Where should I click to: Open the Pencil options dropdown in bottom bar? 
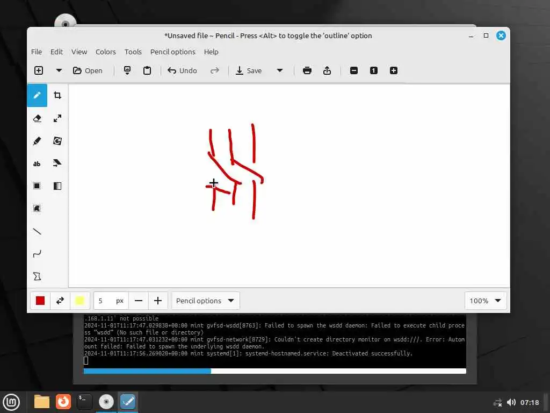tap(206, 301)
